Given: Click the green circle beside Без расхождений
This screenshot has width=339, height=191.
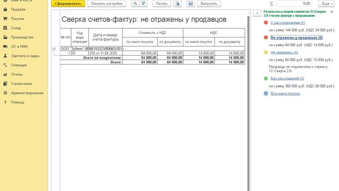Looking at the screenshot, I should 266,79.
